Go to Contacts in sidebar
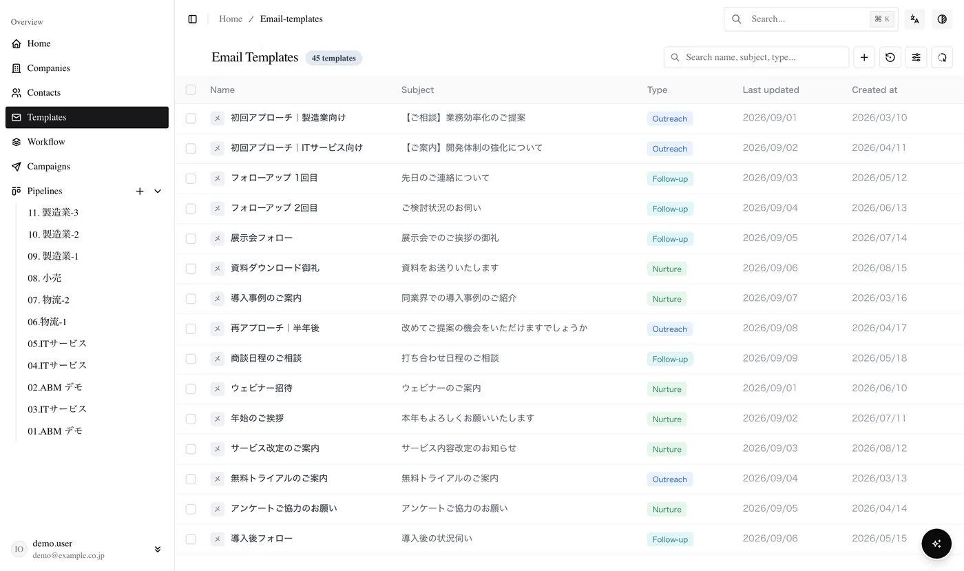This screenshot has height=571, width=964. point(87,92)
